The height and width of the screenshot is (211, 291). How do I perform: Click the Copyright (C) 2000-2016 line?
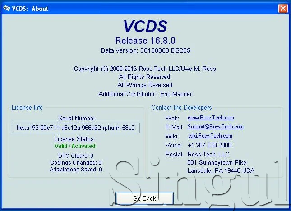[x=145, y=69]
